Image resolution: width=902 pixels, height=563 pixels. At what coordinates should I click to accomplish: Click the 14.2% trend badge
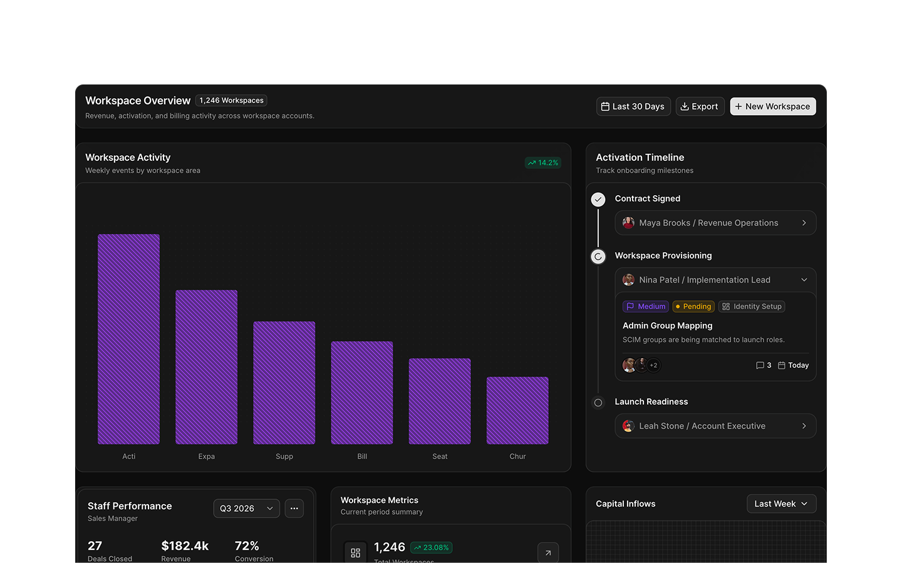point(542,163)
